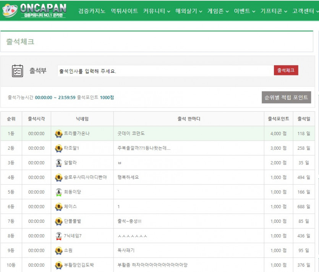Image resolution: width=319 pixels, height=272 pixels.
Task: Click level badge beside 소원
Action: (58, 251)
